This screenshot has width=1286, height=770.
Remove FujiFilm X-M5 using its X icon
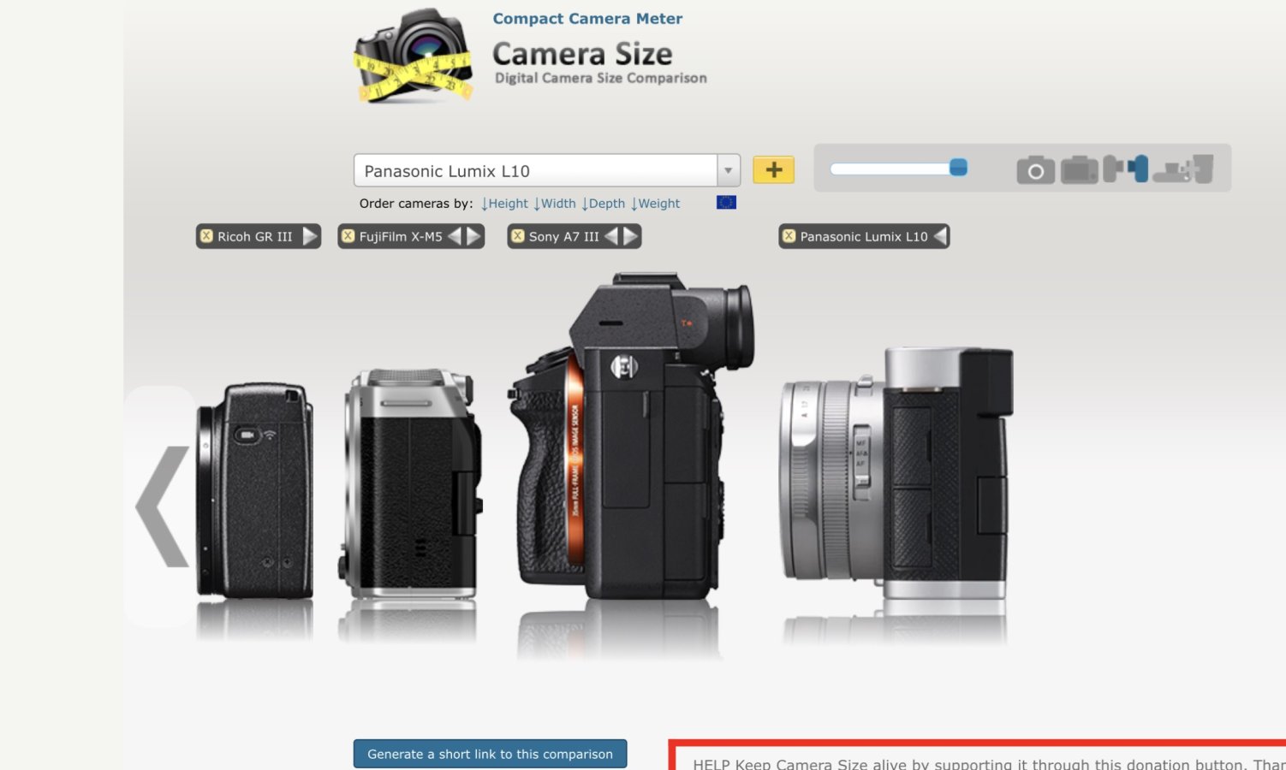point(348,236)
